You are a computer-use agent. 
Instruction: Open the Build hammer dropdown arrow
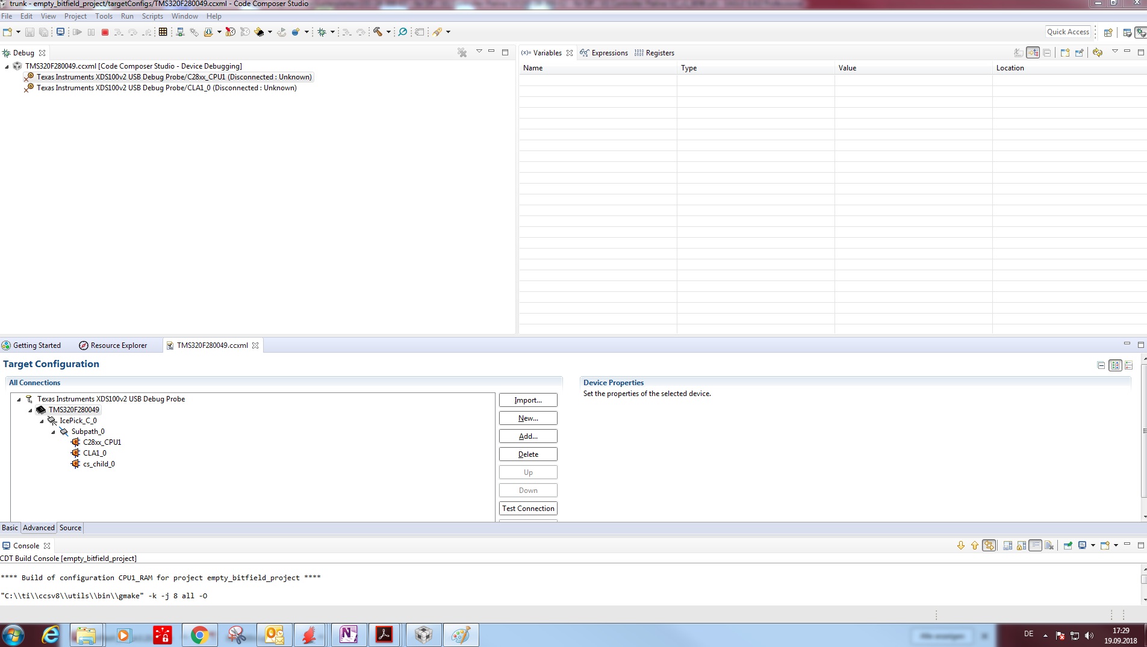tap(388, 32)
